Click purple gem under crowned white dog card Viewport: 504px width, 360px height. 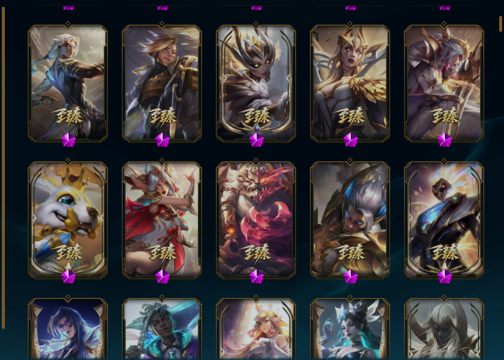(x=68, y=276)
